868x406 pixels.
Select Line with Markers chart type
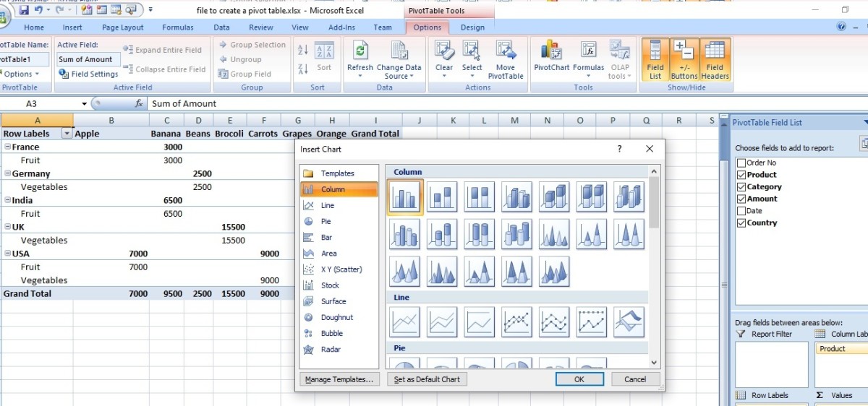tap(517, 322)
